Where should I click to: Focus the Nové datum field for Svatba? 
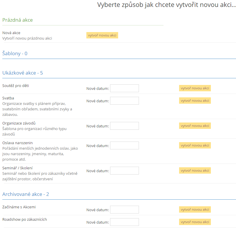click(124, 101)
